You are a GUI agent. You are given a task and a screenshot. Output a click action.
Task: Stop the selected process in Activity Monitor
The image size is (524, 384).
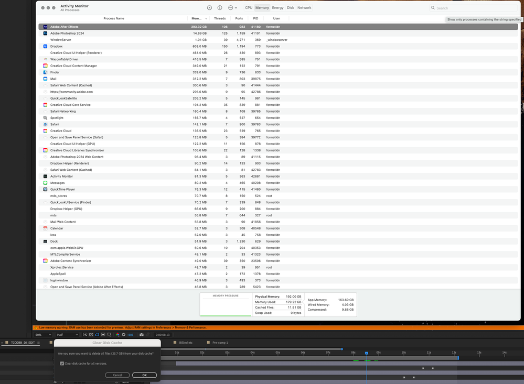pos(209,8)
